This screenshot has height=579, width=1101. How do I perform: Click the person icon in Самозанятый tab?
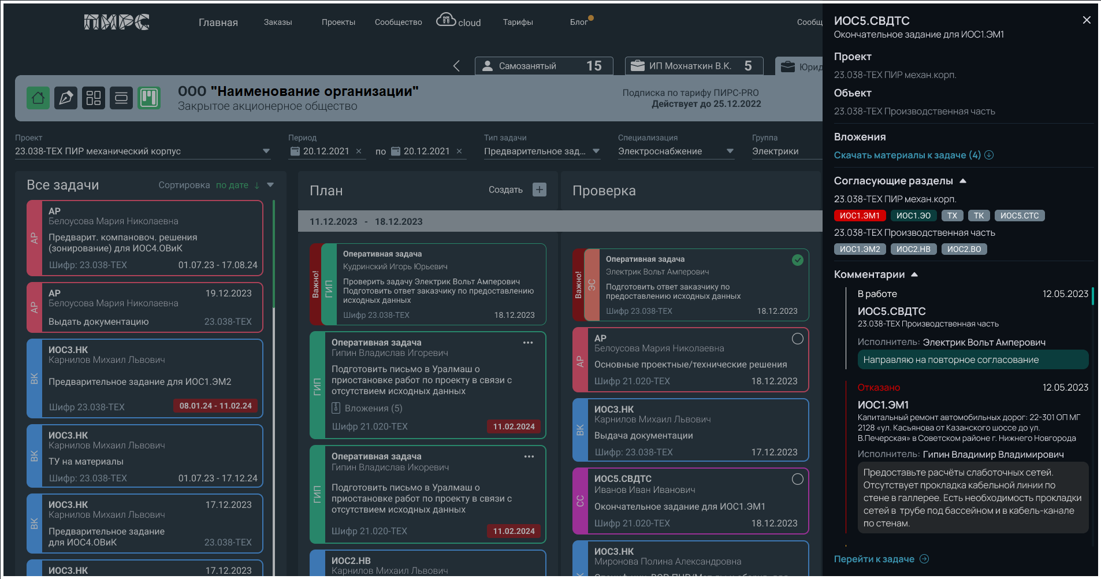pyautogui.click(x=488, y=66)
